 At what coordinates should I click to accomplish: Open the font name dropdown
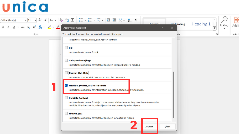click(26, 20)
